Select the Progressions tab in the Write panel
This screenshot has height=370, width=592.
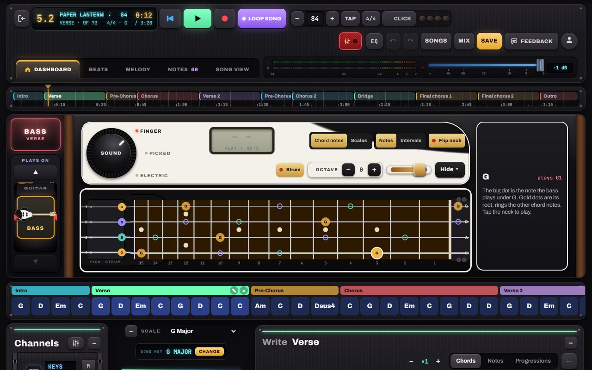coord(533,361)
